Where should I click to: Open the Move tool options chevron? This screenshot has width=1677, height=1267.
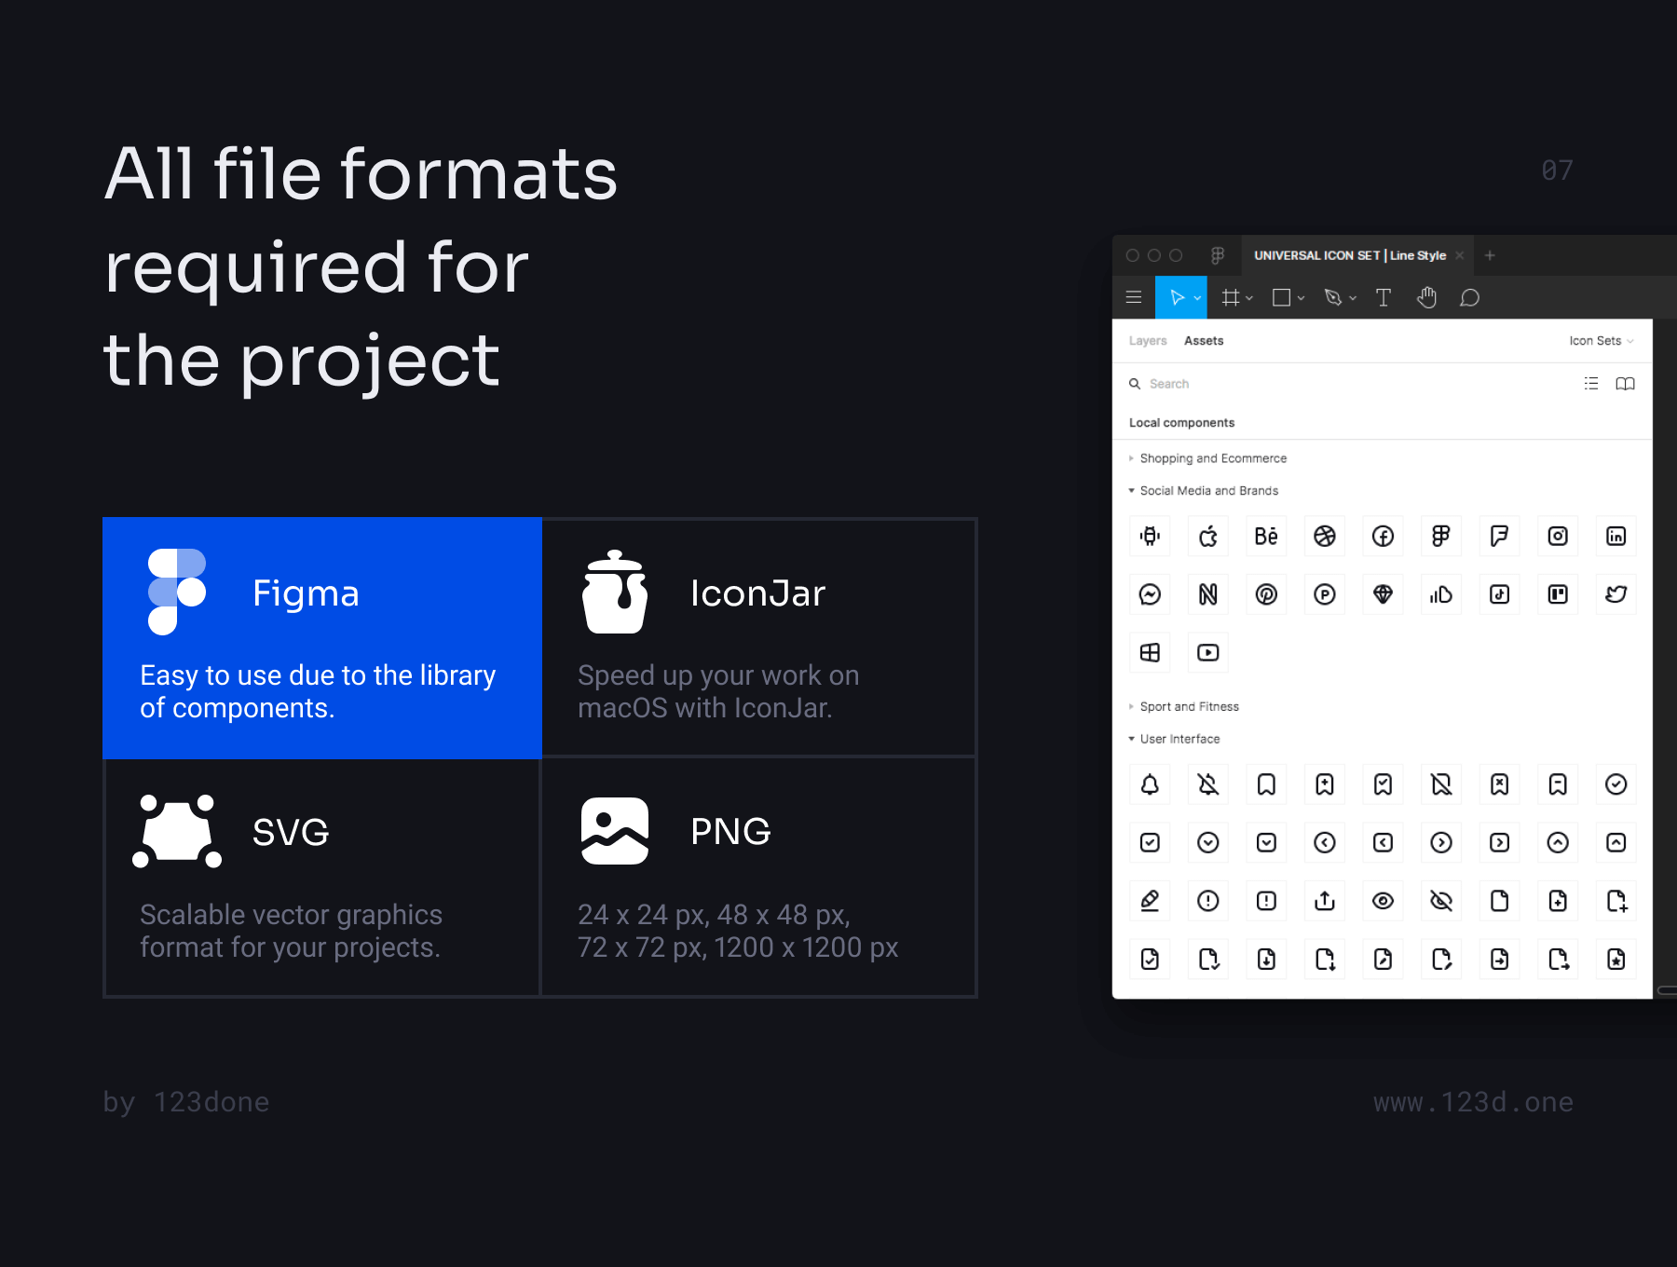[x=1197, y=298]
